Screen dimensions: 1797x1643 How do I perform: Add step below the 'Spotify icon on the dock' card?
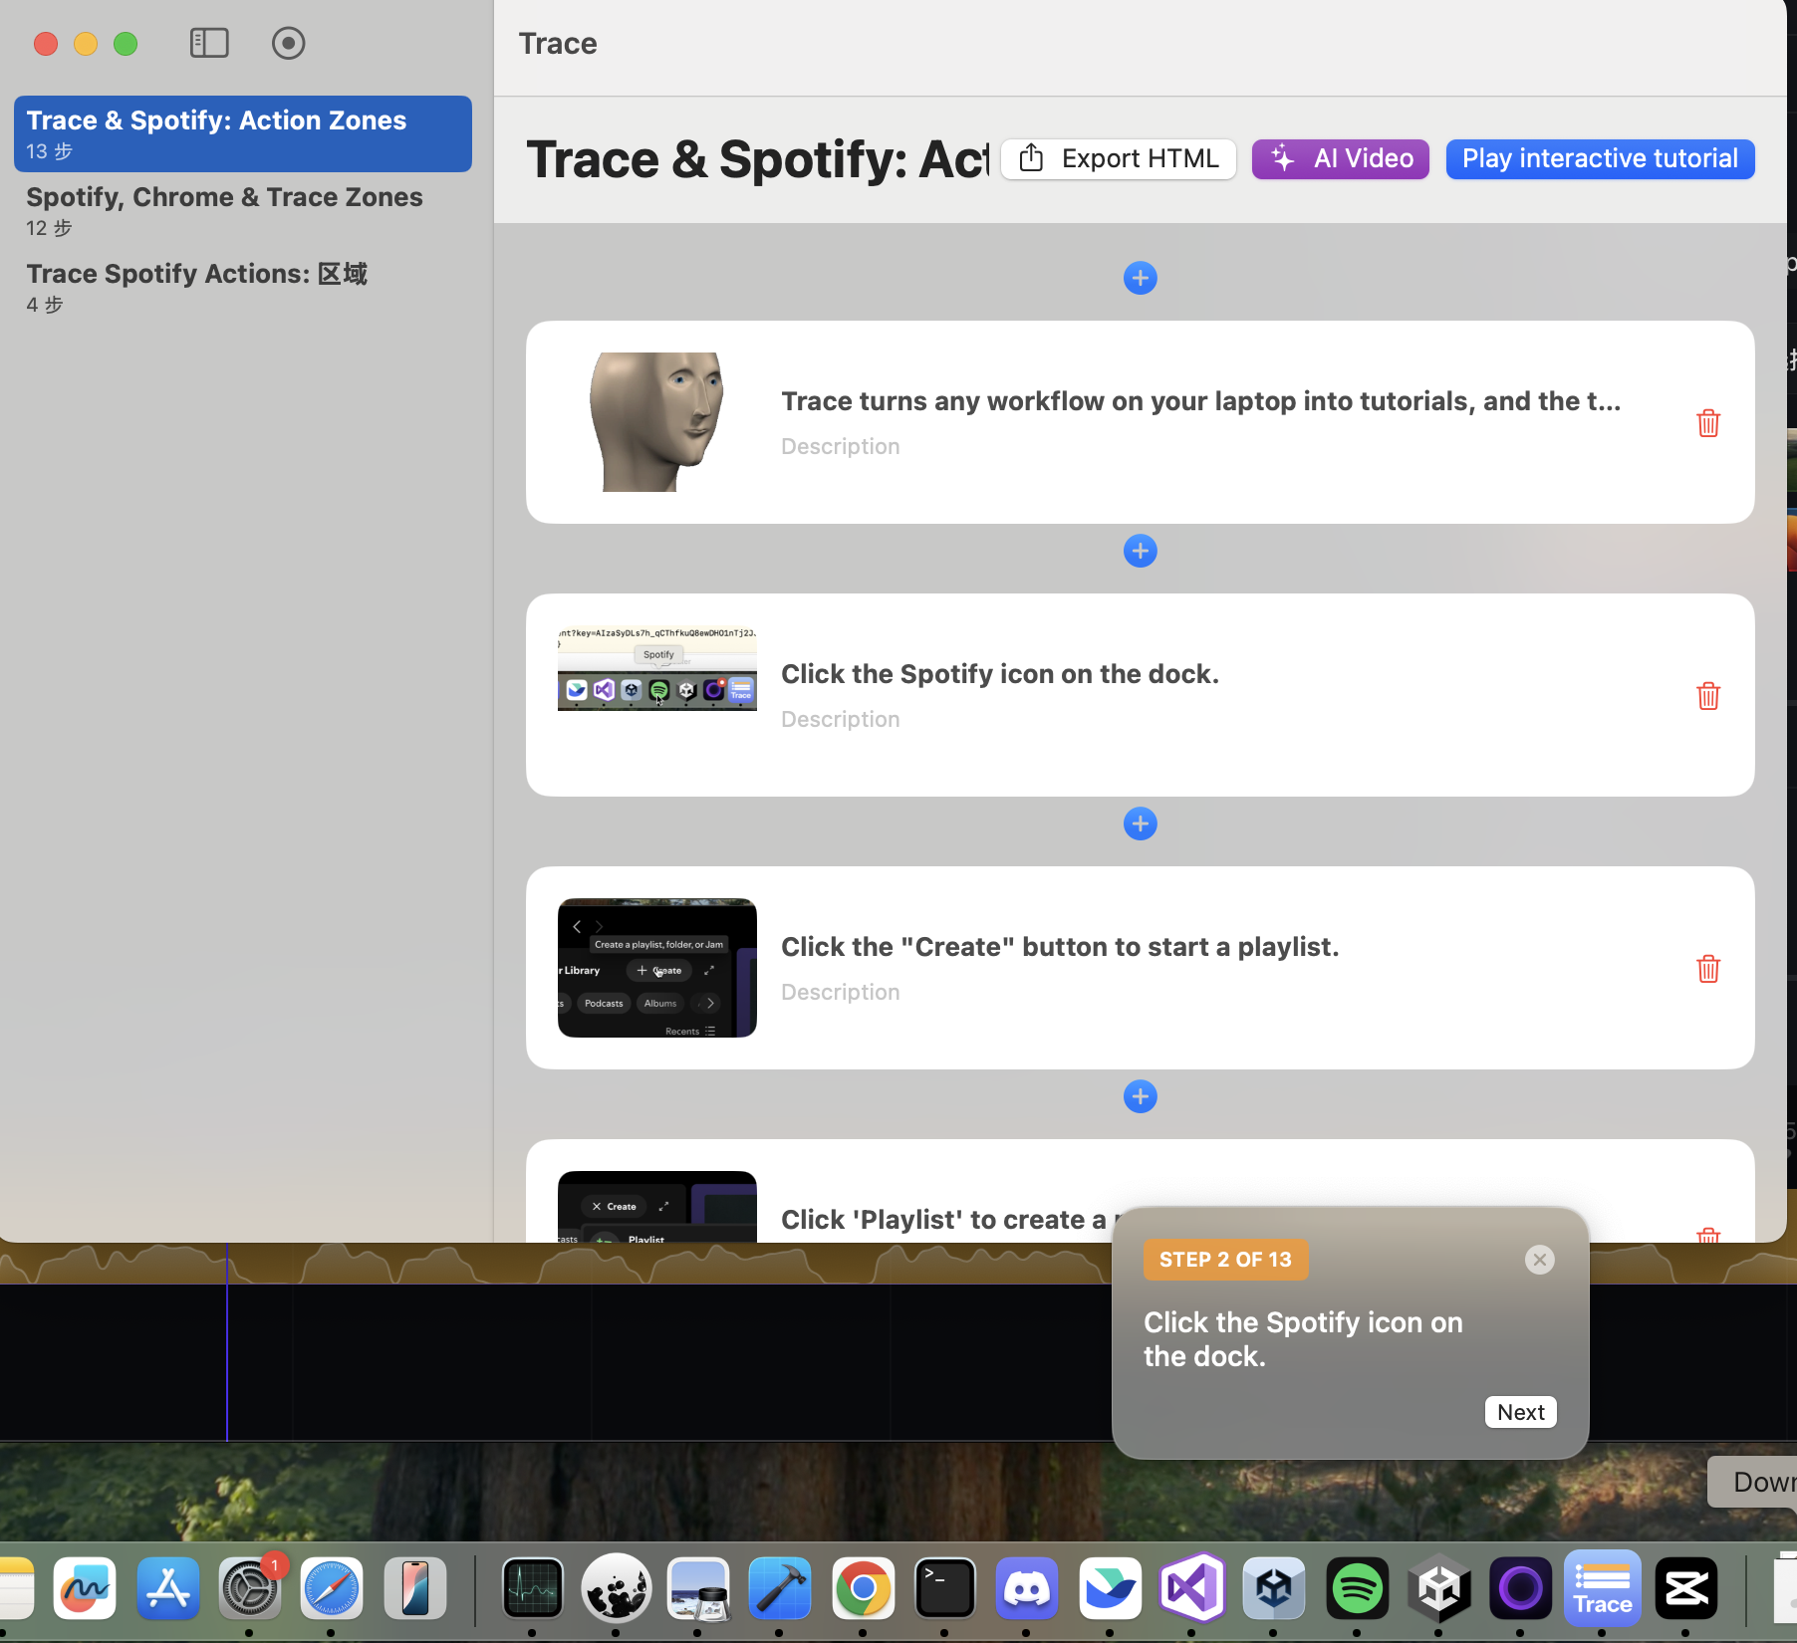(1140, 823)
